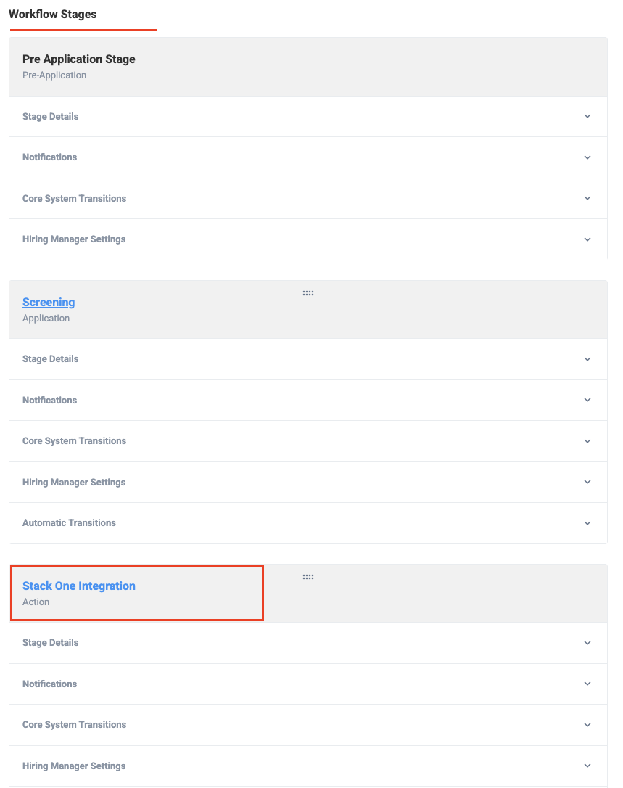This screenshot has height=788, width=623.
Task: Expand Stage Details under Pre Application Stage
Action: [308, 117]
